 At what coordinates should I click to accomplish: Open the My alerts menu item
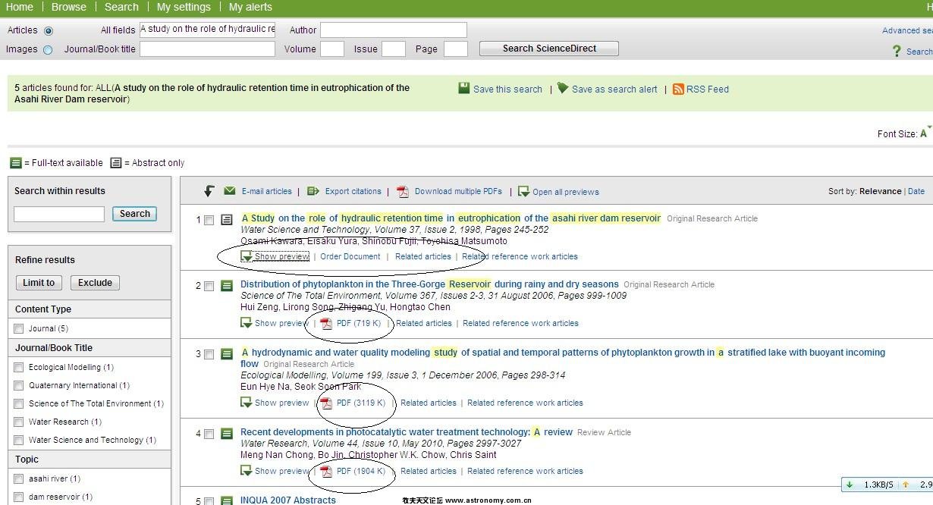(x=250, y=7)
